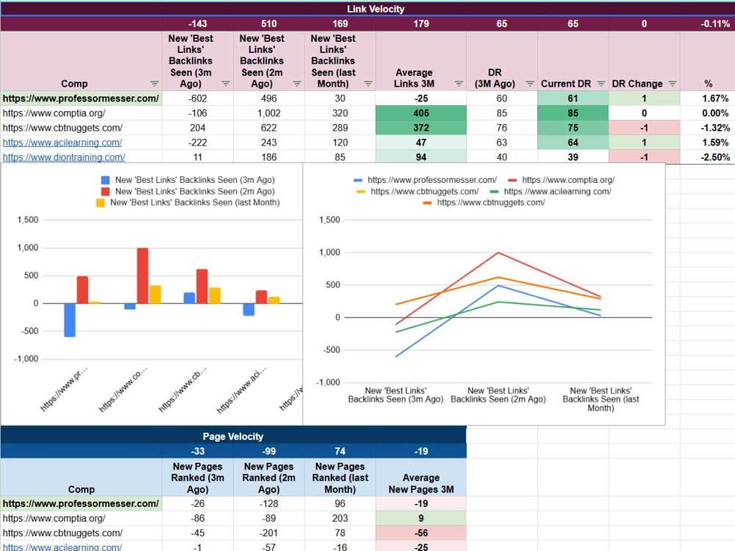
Task: Click comptia.org legend entry in line chart
Action: (x=561, y=180)
